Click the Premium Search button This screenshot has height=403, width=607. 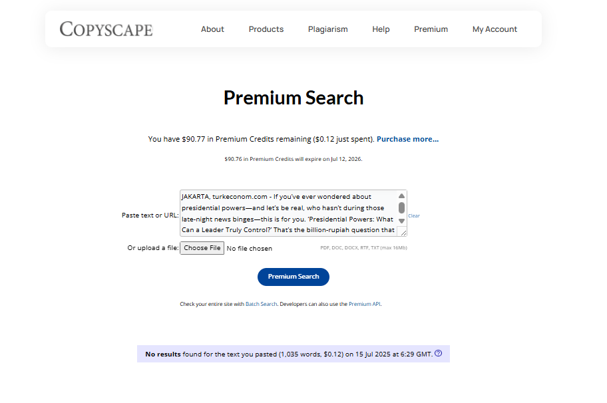294,277
